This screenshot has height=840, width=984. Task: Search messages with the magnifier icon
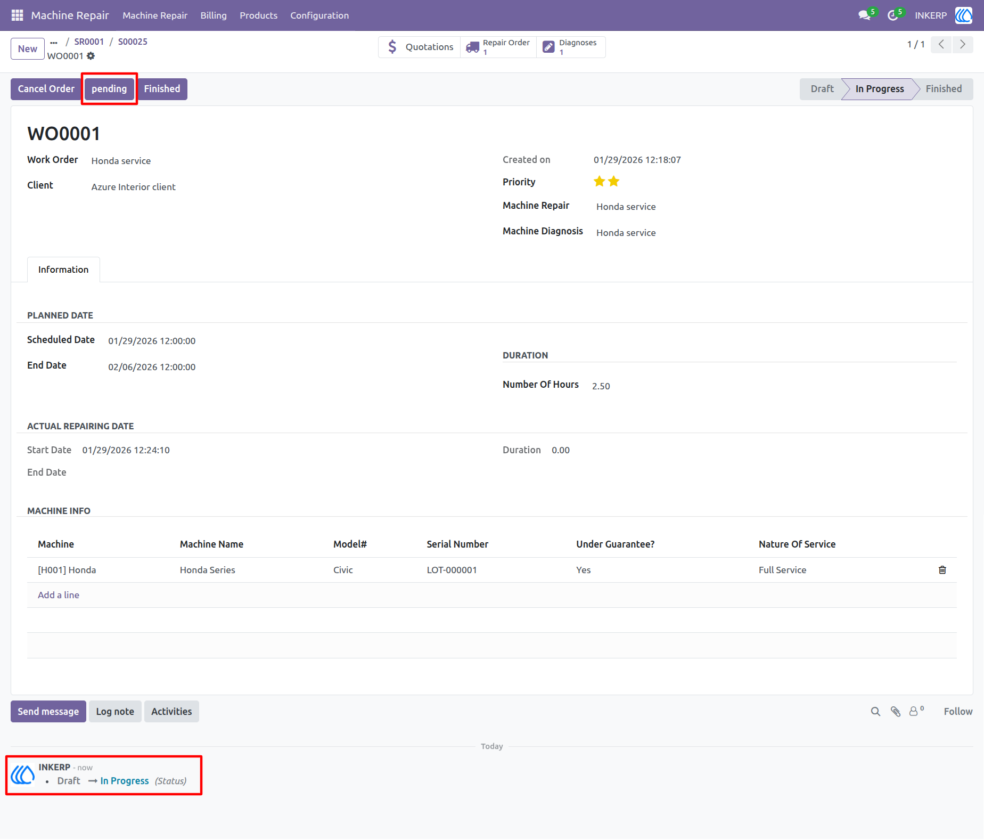pos(875,712)
